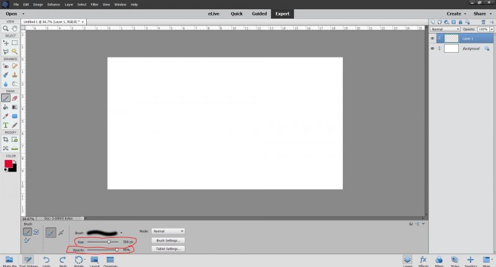Screen dimensions: 496x267
Task: Expand the Create dropdown
Action: (456, 14)
